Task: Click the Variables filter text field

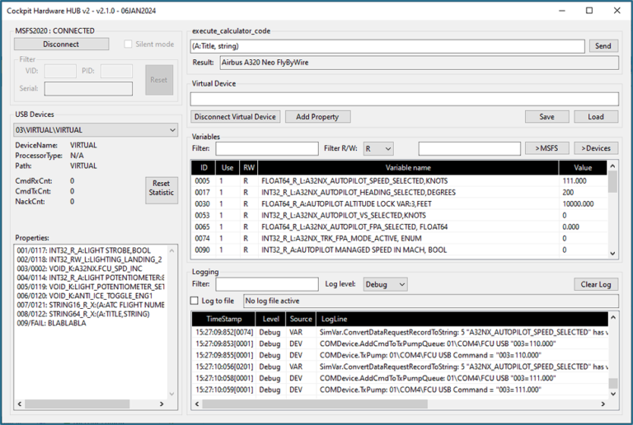Action: click(255, 148)
